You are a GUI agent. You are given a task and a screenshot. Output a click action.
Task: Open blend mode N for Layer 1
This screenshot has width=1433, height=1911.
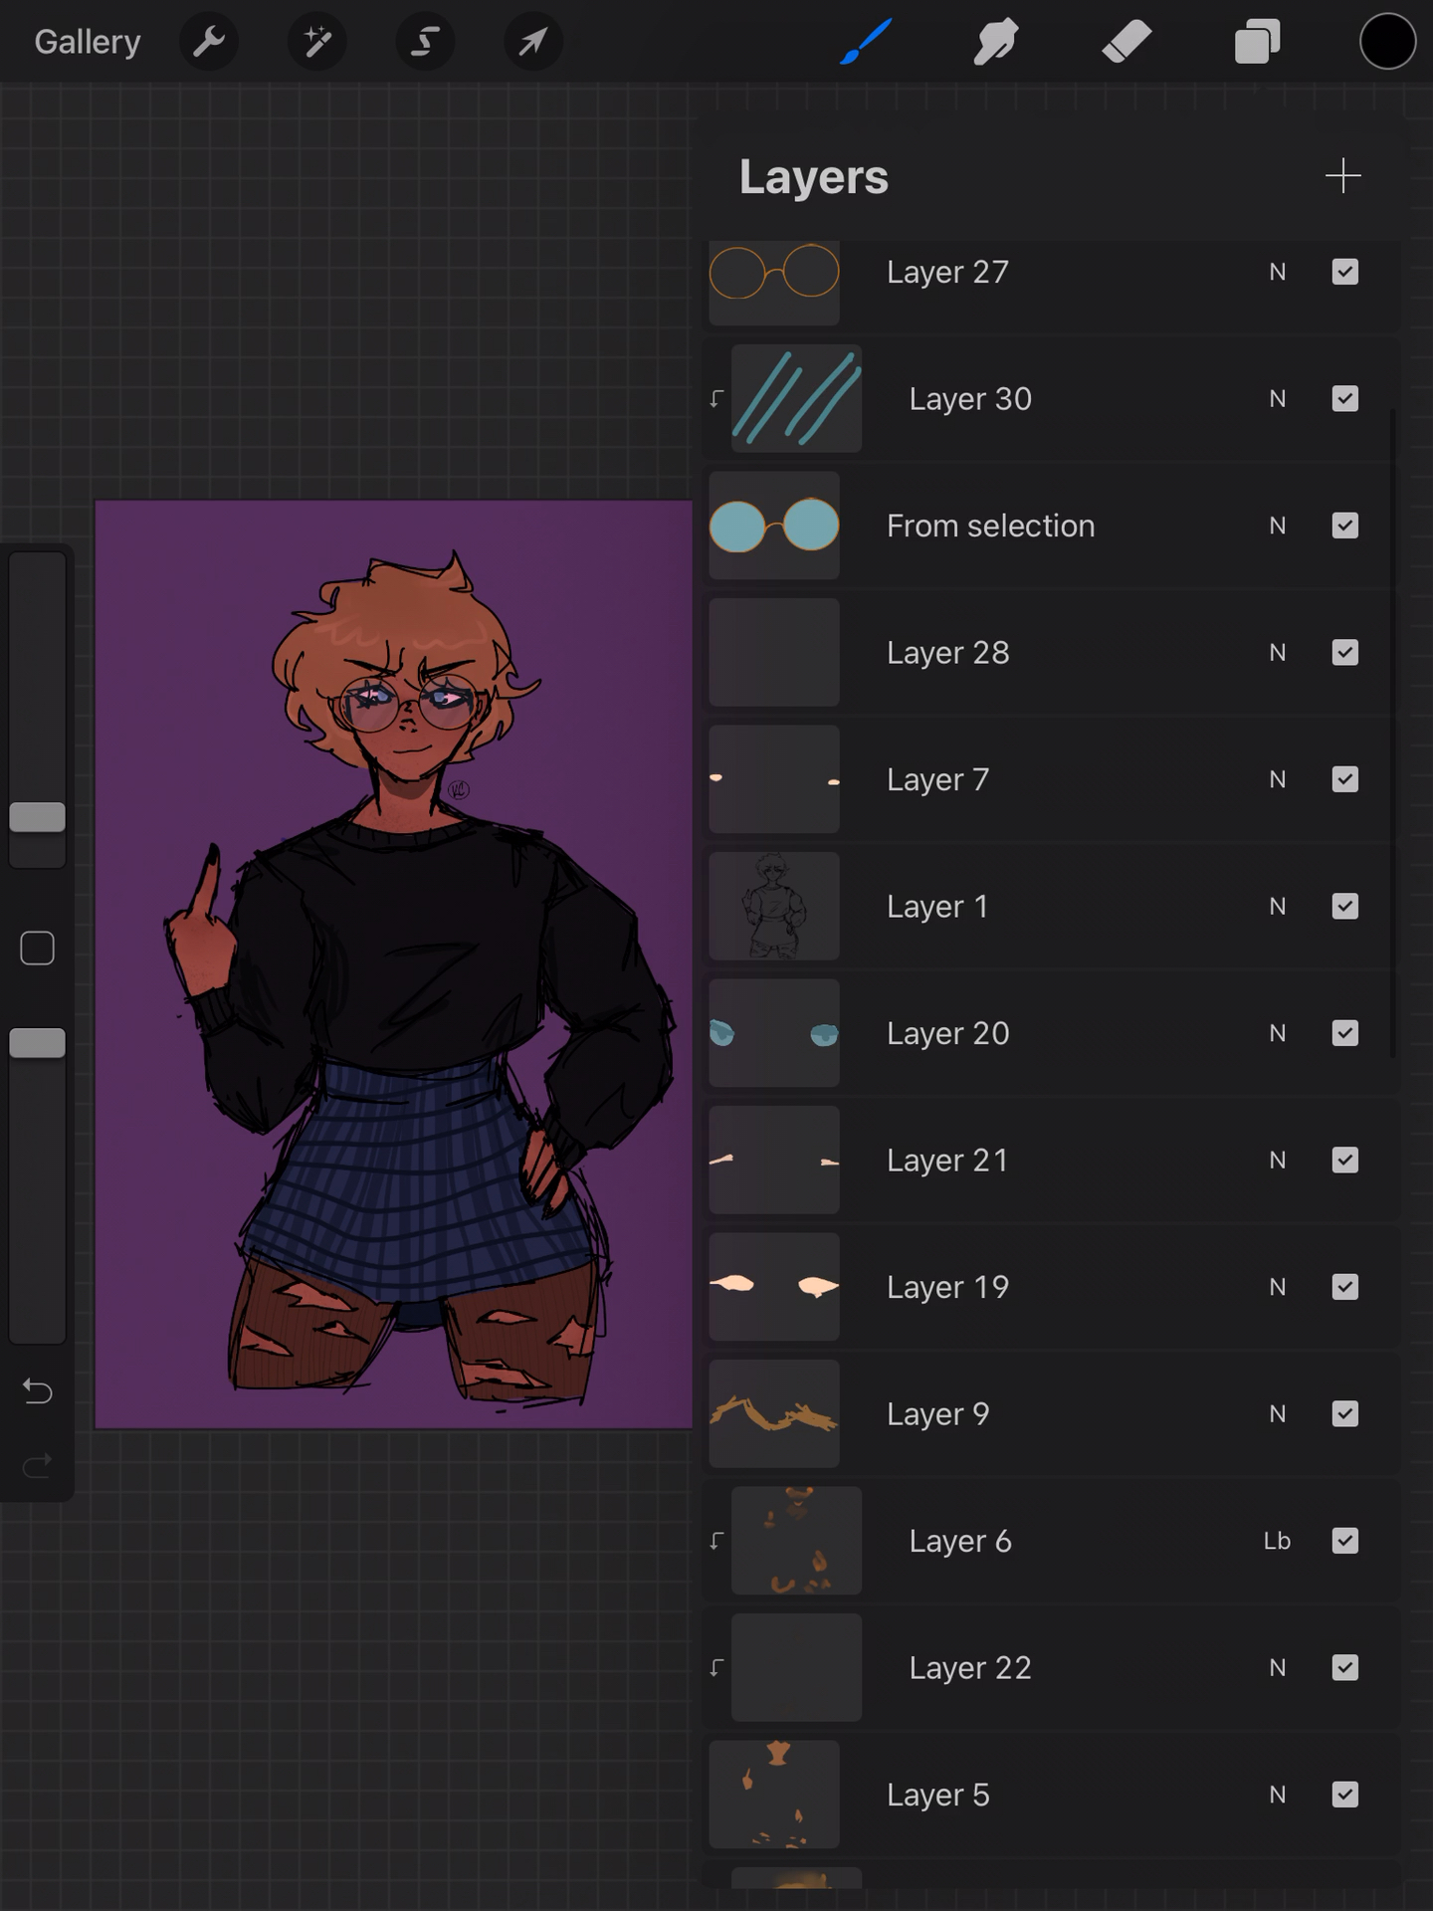pyautogui.click(x=1278, y=907)
